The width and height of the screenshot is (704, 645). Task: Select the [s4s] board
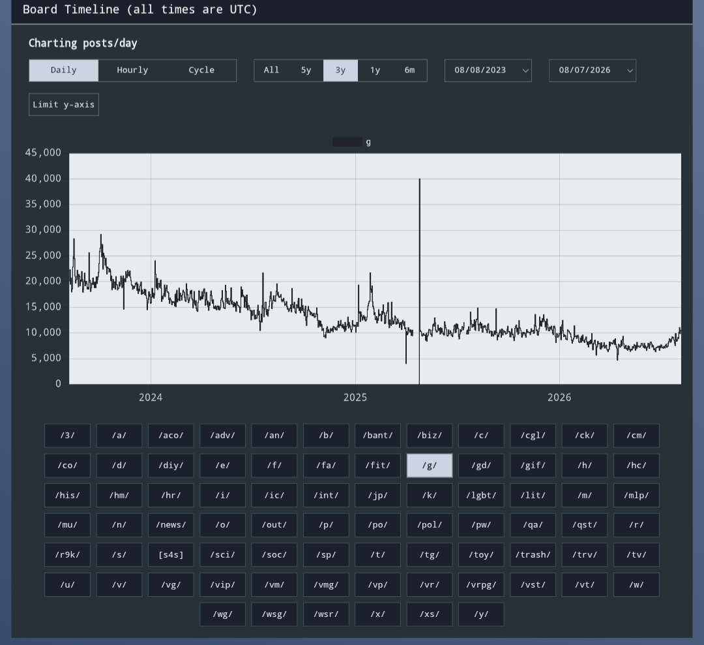(x=171, y=555)
